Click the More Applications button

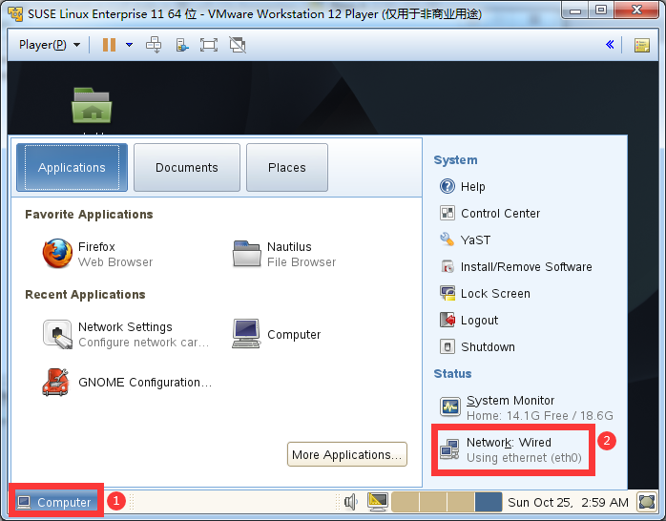click(x=347, y=454)
